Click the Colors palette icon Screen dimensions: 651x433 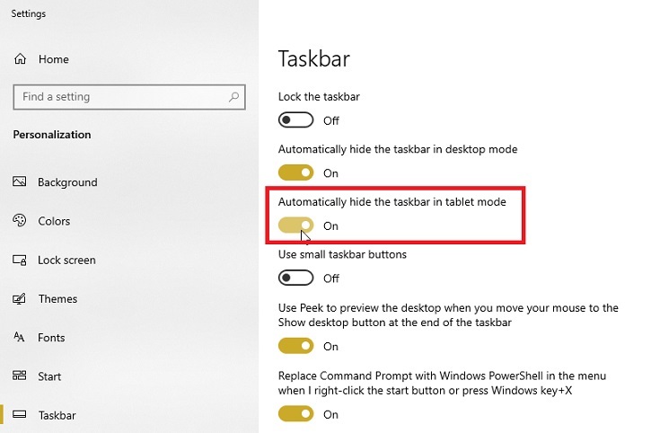point(19,220)
